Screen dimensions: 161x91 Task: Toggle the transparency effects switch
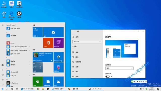(x=107, y=77)
